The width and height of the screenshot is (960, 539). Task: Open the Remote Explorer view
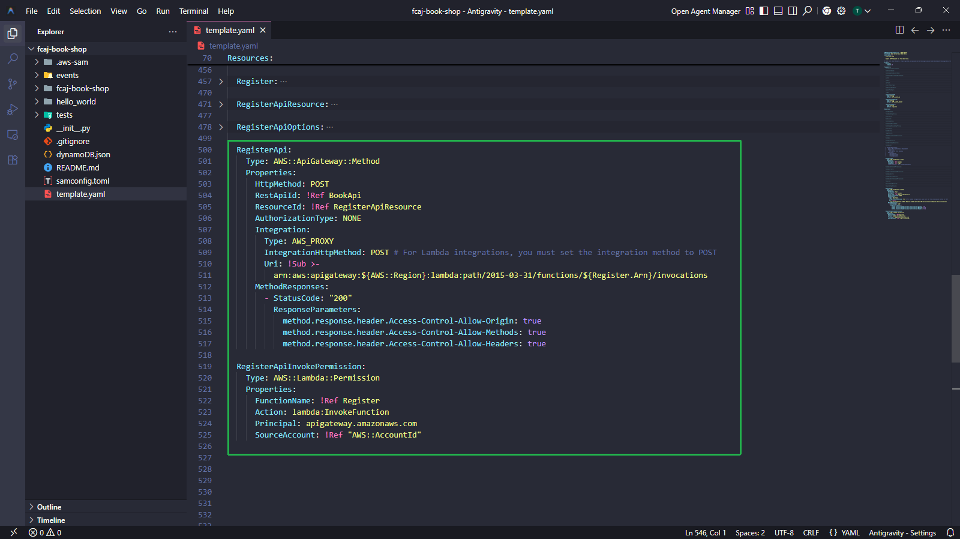tap(13, 134)
